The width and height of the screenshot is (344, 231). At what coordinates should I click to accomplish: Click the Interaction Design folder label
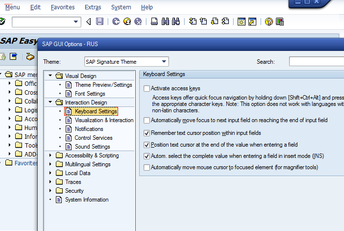(86, 103)
